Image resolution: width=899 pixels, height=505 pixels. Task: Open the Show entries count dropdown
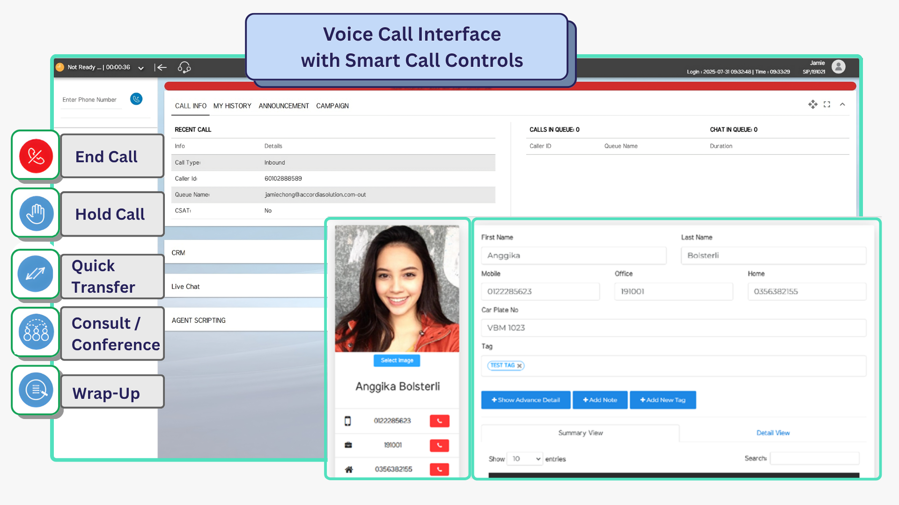click(525, 459)
